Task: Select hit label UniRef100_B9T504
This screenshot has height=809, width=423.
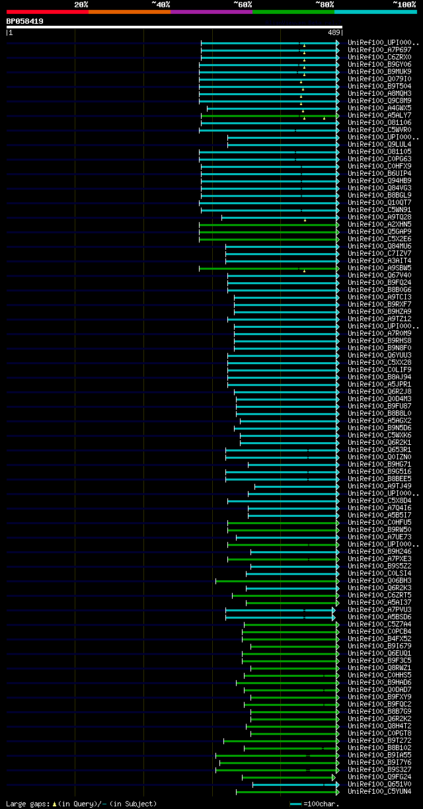Action: pos(379,87)
